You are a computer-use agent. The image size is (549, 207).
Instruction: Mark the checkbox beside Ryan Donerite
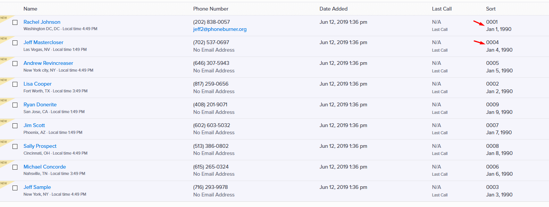click(x=15, y=105)
